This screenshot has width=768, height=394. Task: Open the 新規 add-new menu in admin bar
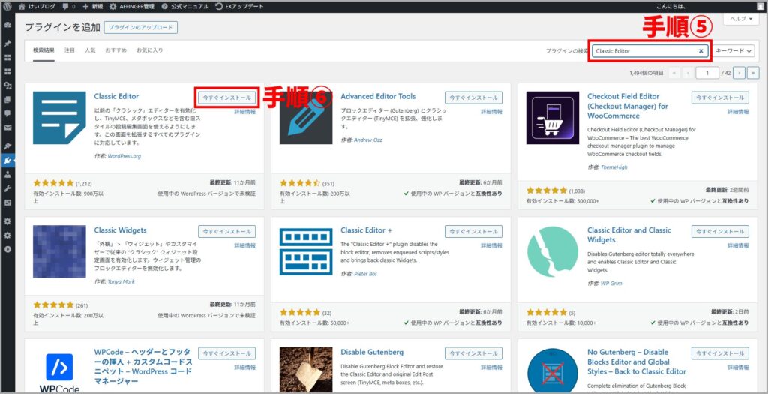pos(93,6)
